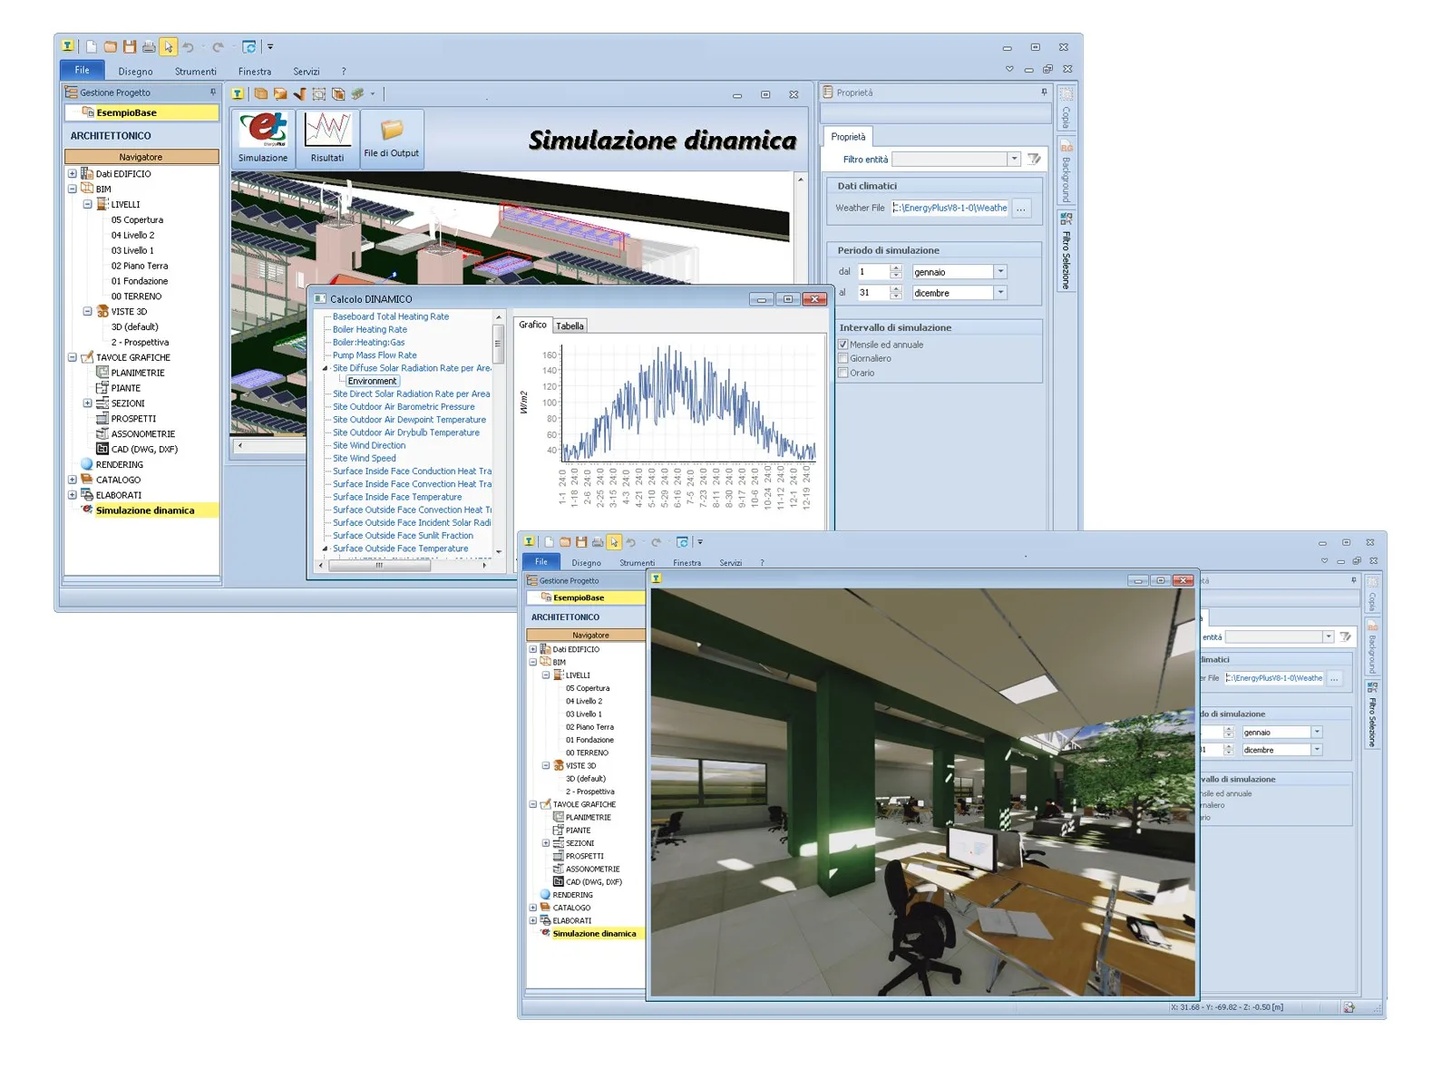Open the gennaio month dropdown in top window
The height and width of the screenshot is (1088, 1451).
1000,271
